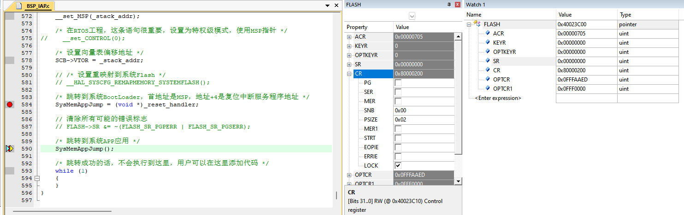Toggle the SER bit checkbox

tap(398, 92)
